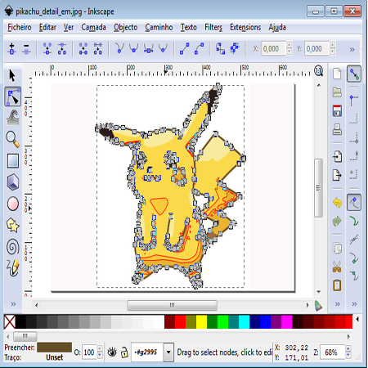Open a file with folder icon
This screenshot has height=368, width=368.
337,92
